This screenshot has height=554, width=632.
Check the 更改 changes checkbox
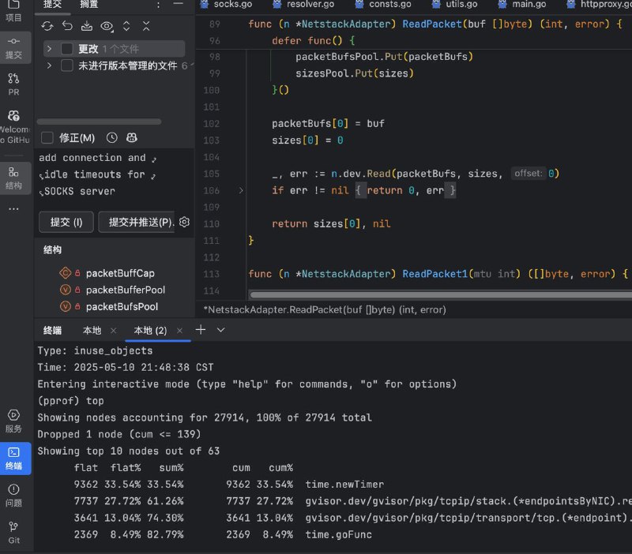66,49
